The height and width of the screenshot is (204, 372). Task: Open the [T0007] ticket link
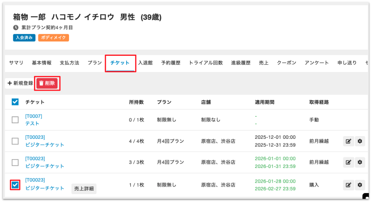click(34, 116)
